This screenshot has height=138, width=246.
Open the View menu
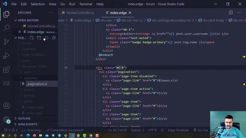click(53, 4)
